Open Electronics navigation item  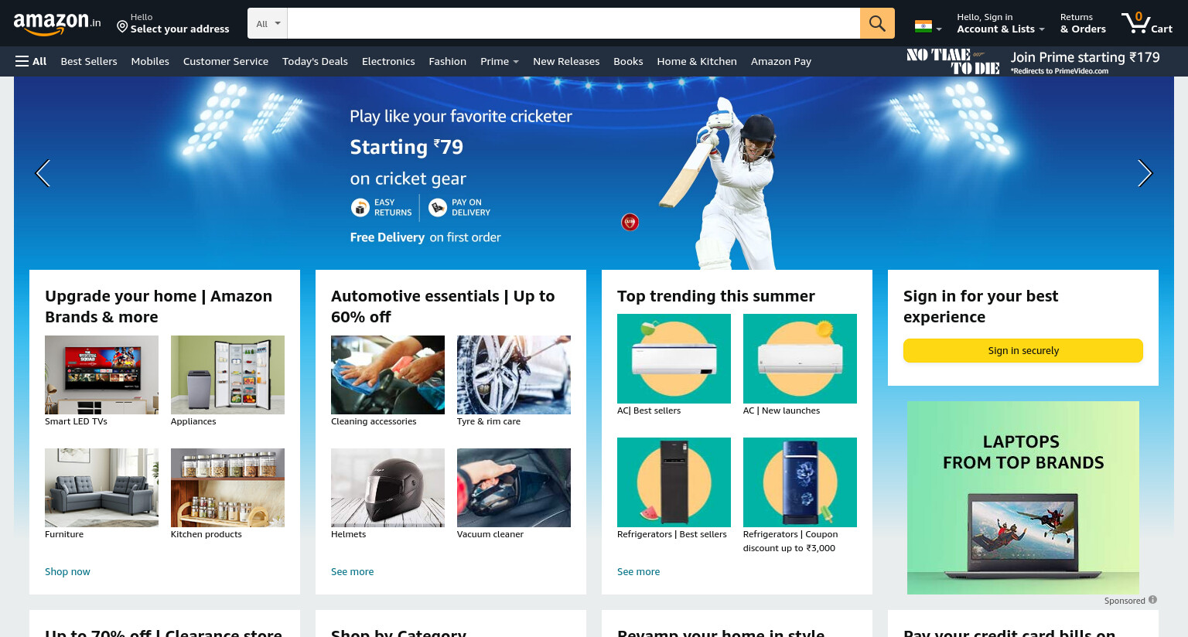pos(388,61)
